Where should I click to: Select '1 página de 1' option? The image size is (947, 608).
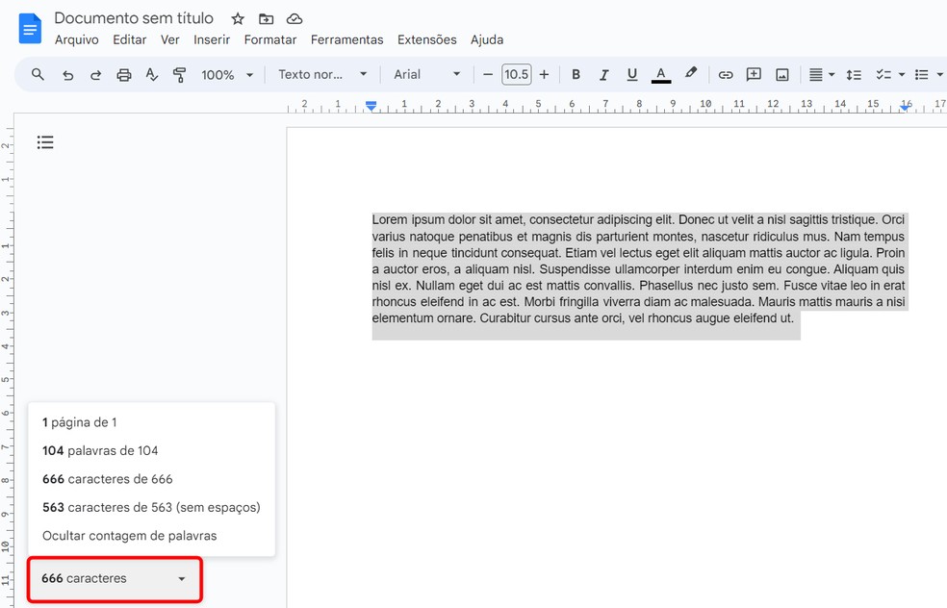coord(152,422)
